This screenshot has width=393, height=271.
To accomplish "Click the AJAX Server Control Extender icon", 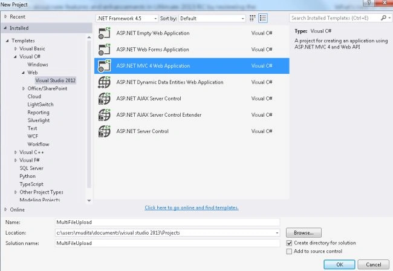I will (104, 115).
